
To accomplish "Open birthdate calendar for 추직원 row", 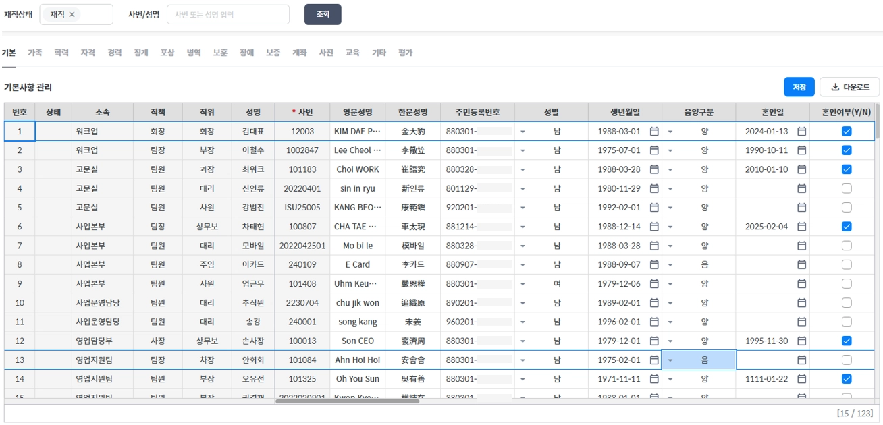I will 654,303.
